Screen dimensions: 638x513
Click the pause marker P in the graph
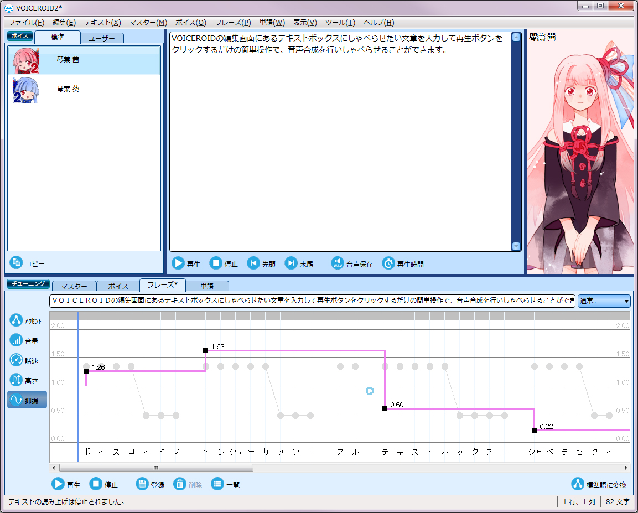click(x=370, y=391)
